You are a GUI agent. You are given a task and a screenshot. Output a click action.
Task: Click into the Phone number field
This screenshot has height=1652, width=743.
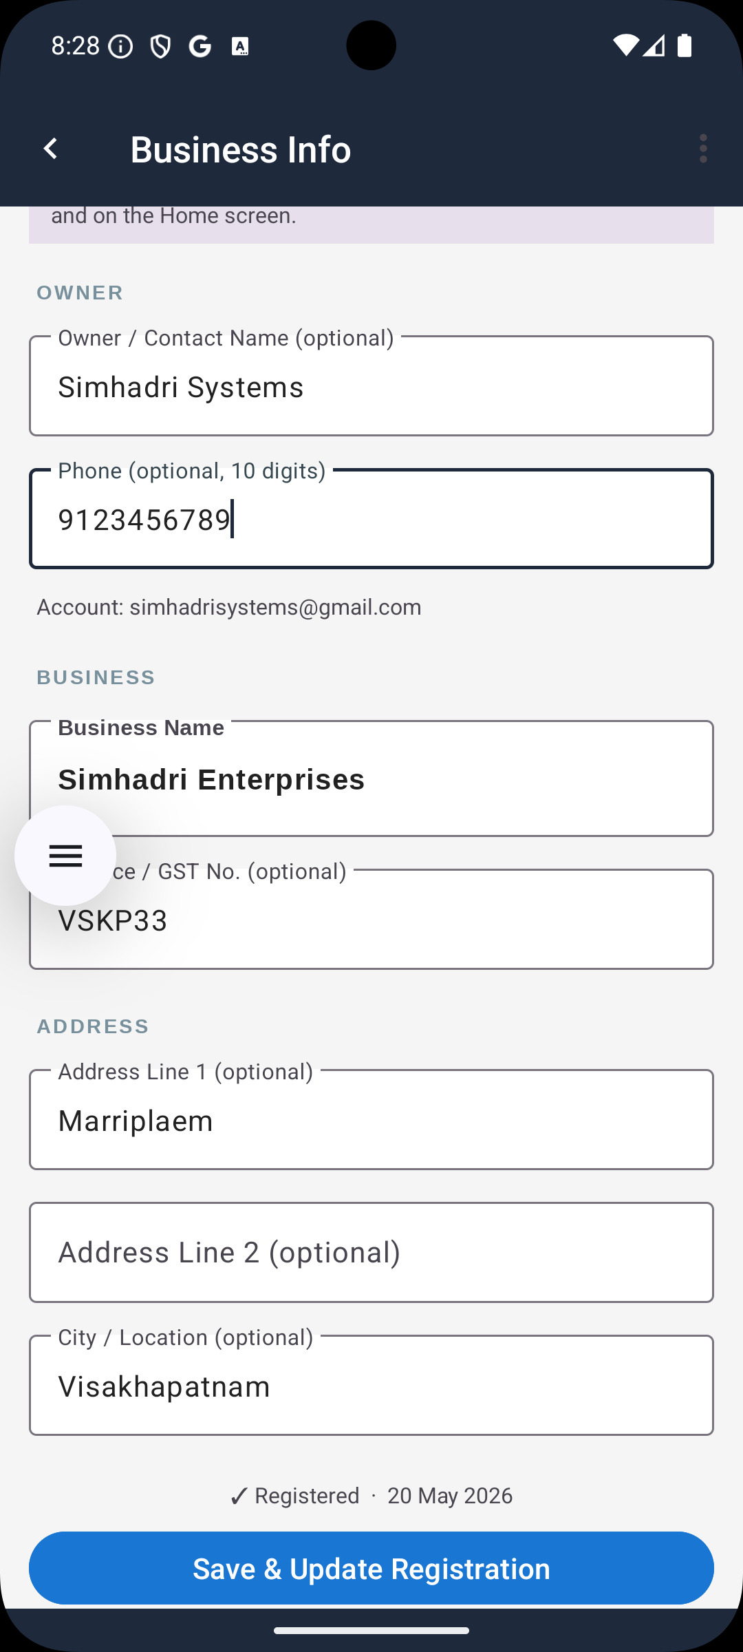[371, 518]
